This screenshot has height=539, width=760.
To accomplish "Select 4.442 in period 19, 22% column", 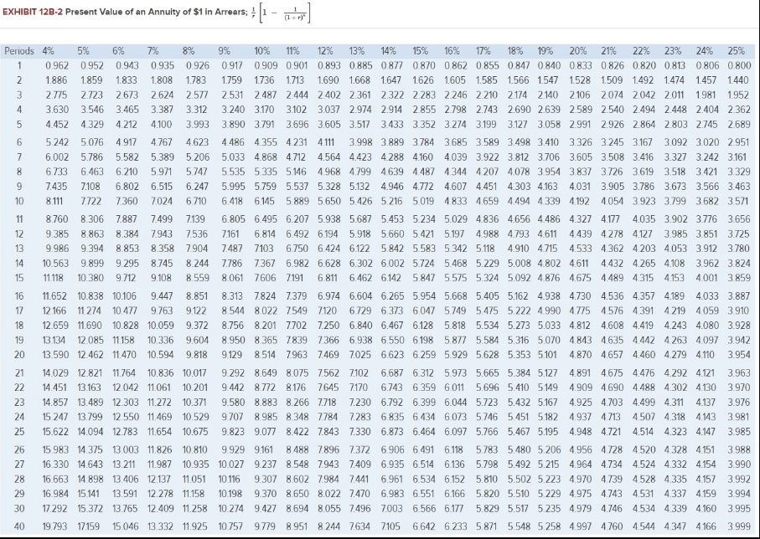I will 644,340.
